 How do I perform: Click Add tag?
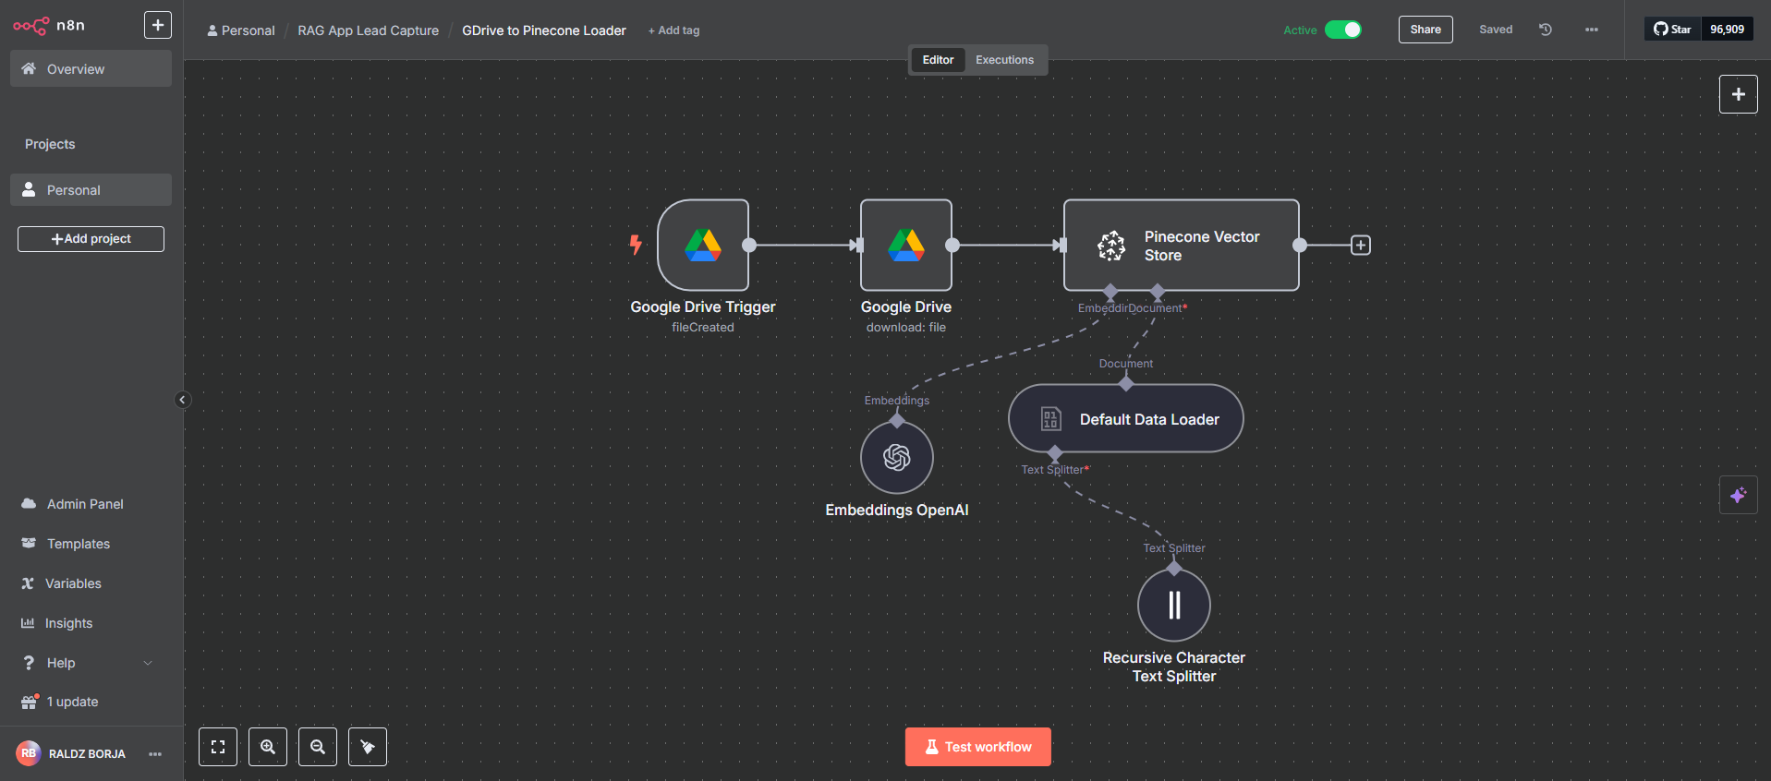point(673,30)
